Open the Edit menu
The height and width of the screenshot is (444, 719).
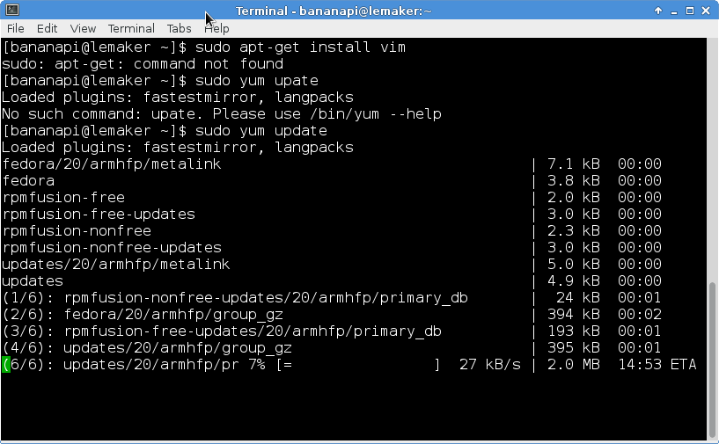click(47, 28)
